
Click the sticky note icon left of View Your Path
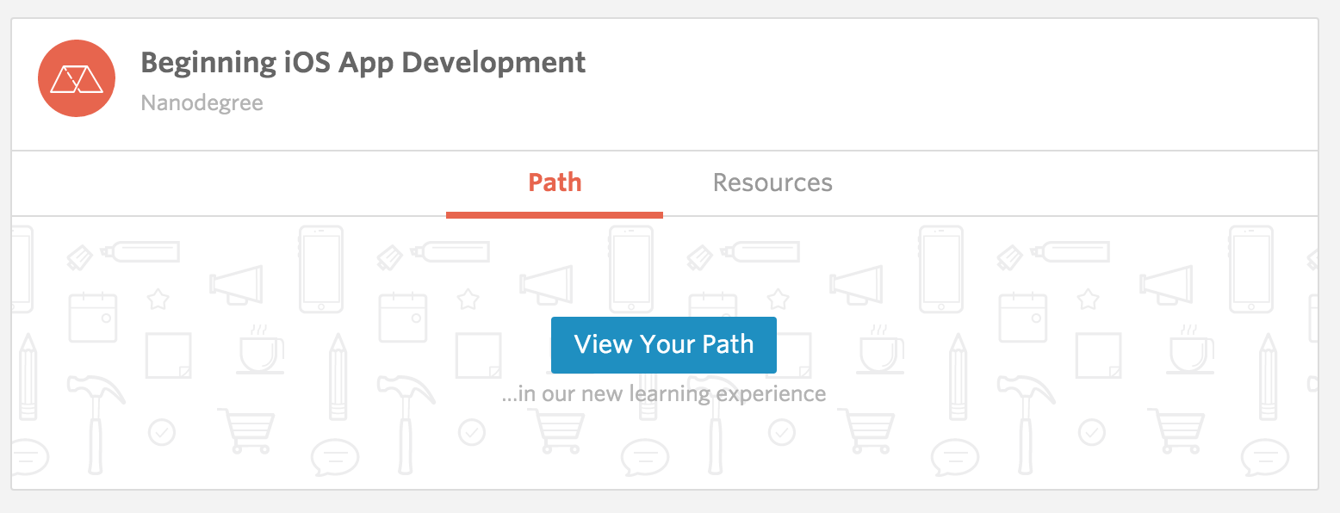coord(477,355)
